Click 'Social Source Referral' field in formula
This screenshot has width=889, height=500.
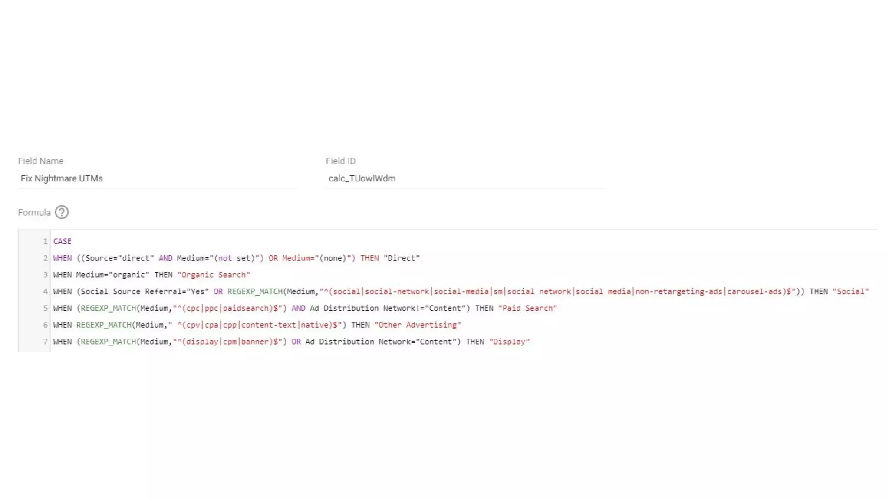point(131,292)
